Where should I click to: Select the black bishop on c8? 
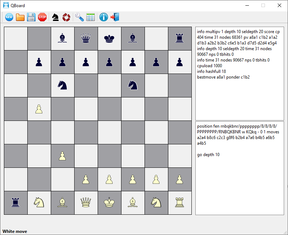click(63, 38)
